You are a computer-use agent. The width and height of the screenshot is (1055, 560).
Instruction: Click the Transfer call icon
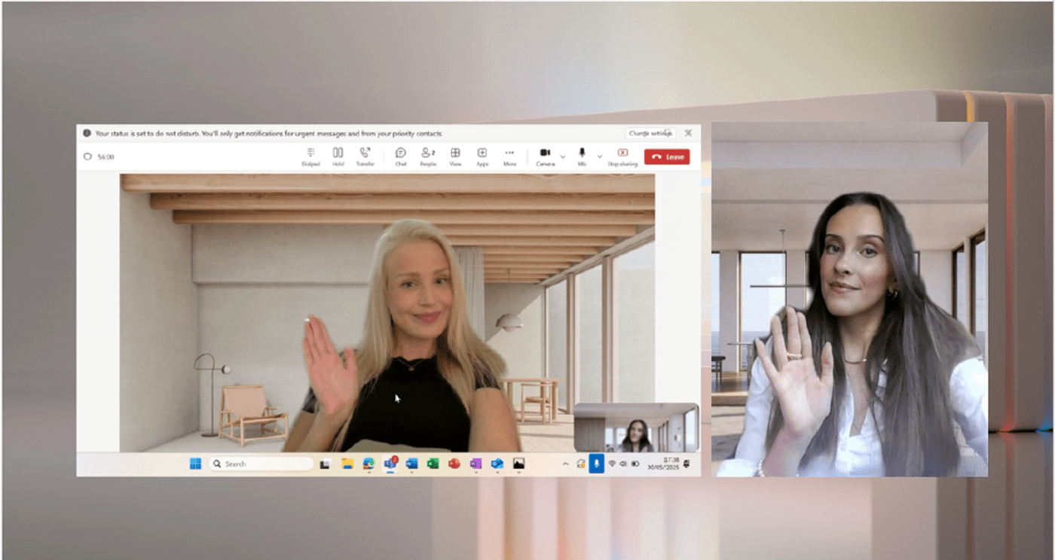point(365,156)
